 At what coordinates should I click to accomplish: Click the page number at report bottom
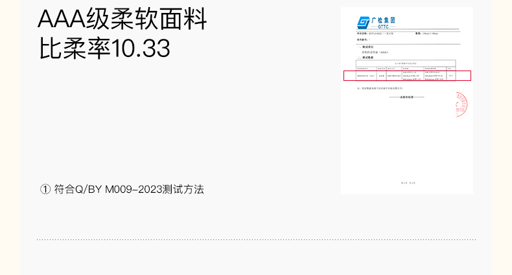408,183
